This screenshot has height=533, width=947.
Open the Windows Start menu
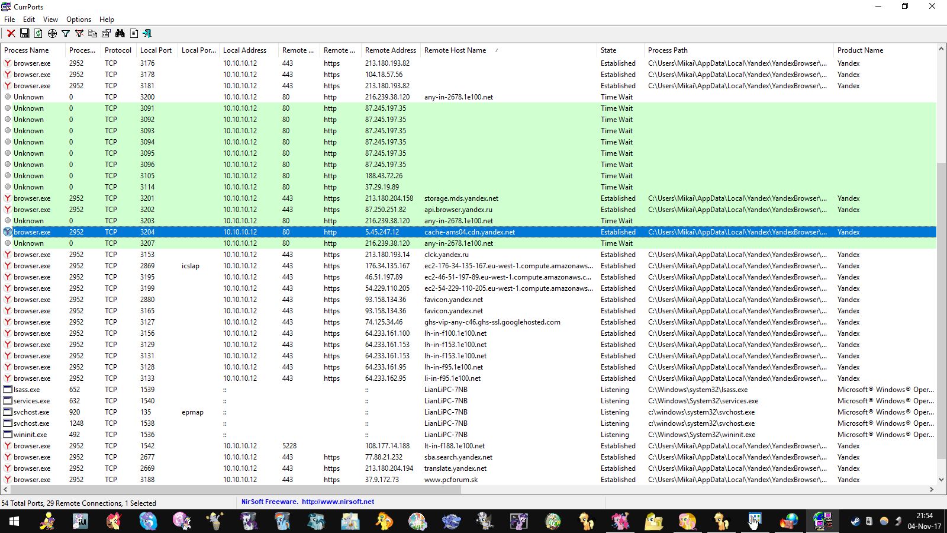[14, 521]
